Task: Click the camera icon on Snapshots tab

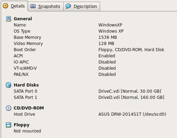Action: 33,6
